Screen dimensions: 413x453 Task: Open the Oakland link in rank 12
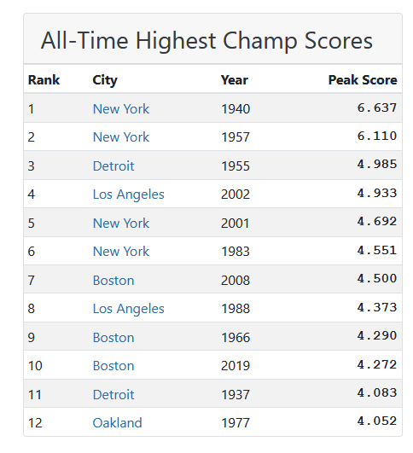coord(117,422)
